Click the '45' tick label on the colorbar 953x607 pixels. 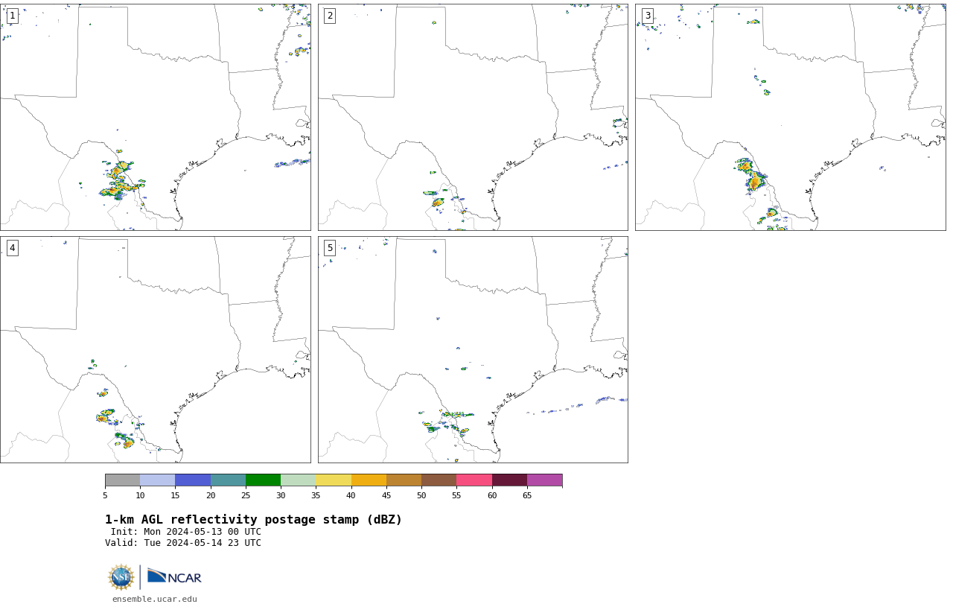[x=386, y=495]
